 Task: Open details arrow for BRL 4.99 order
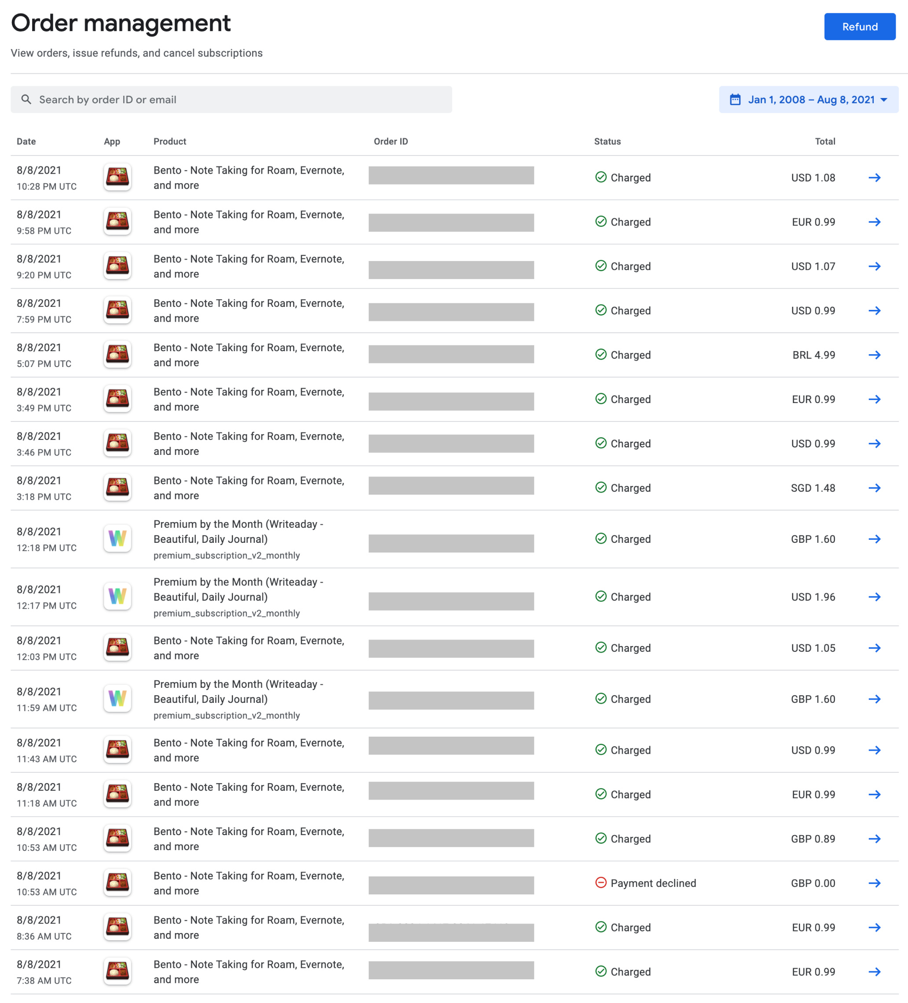point(874,355)
